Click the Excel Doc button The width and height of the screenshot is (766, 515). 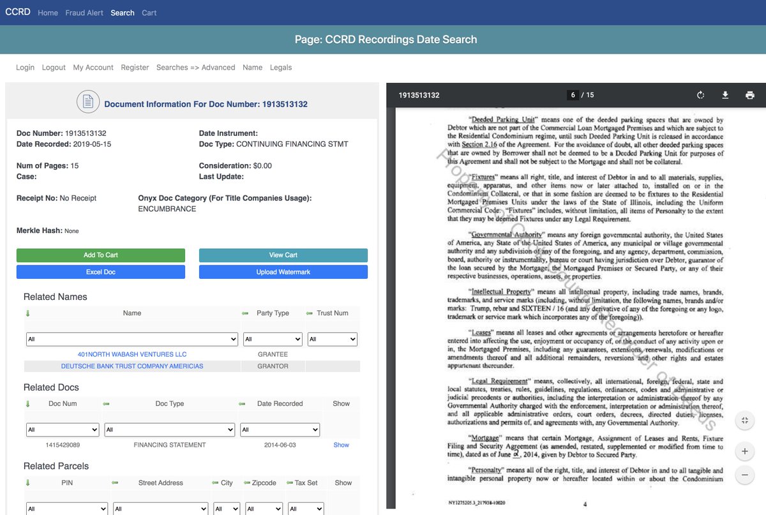click(101, 272)
